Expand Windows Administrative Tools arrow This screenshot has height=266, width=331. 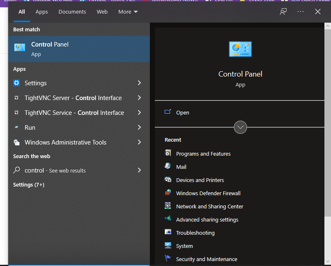coord(139,142)
